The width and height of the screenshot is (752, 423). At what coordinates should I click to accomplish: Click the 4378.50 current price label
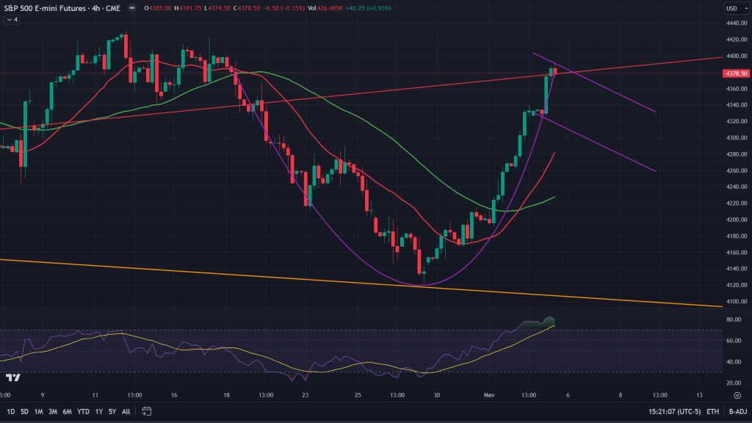735,73
